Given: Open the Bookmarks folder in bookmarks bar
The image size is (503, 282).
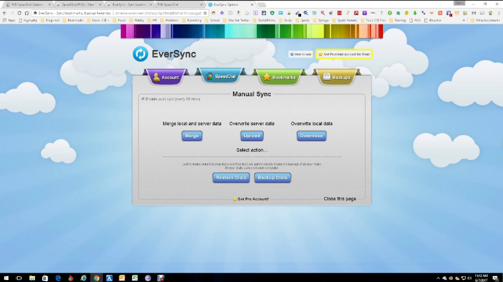Looking at the screenshot, I should [73, 20].
